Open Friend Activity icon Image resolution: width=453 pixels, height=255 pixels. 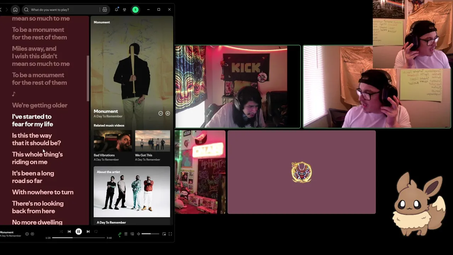[125, 10]
